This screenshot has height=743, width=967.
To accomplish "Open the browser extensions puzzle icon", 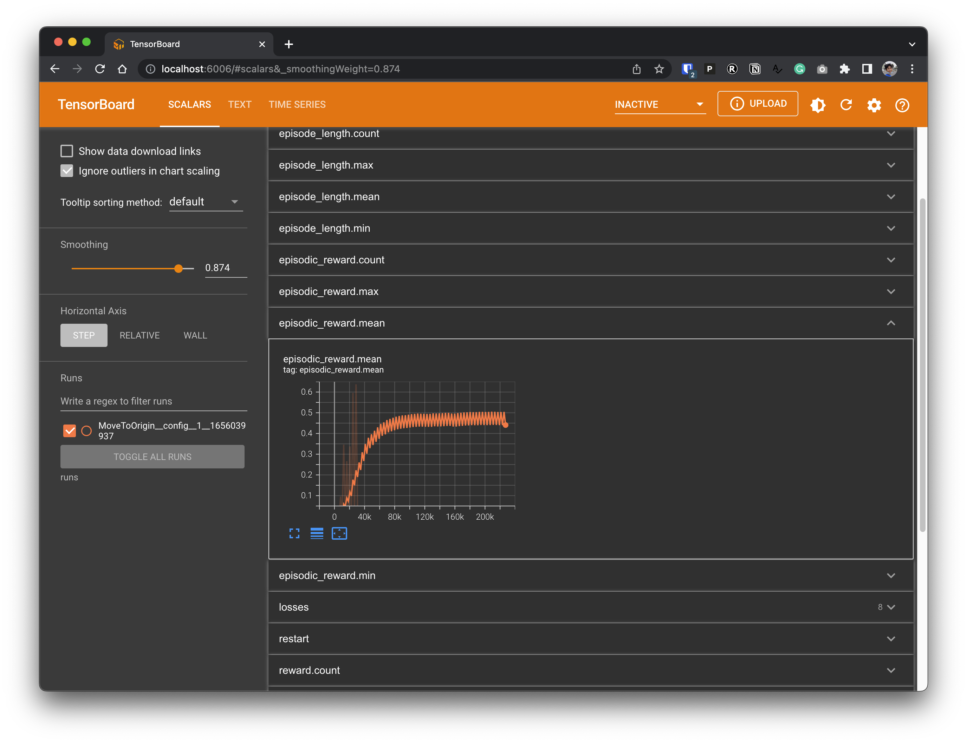I will coord(844,69).
